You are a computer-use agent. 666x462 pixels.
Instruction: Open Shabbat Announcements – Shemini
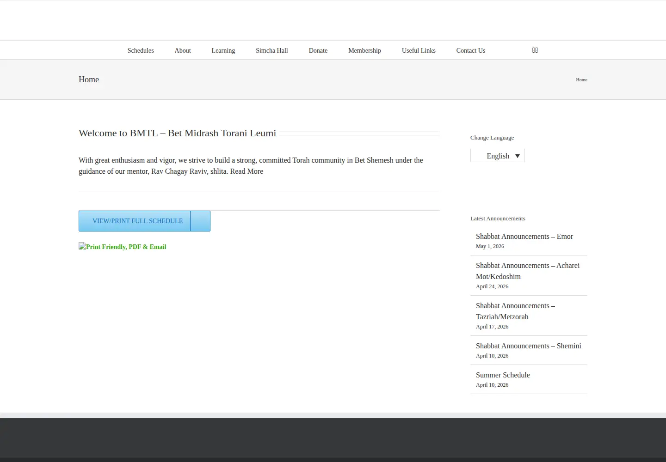pyautogui.click(x=529, y=346)
